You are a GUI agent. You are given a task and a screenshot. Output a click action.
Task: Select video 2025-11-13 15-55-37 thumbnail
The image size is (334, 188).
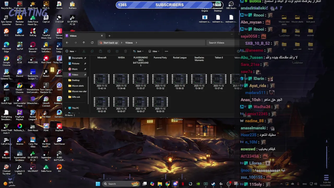141,79
